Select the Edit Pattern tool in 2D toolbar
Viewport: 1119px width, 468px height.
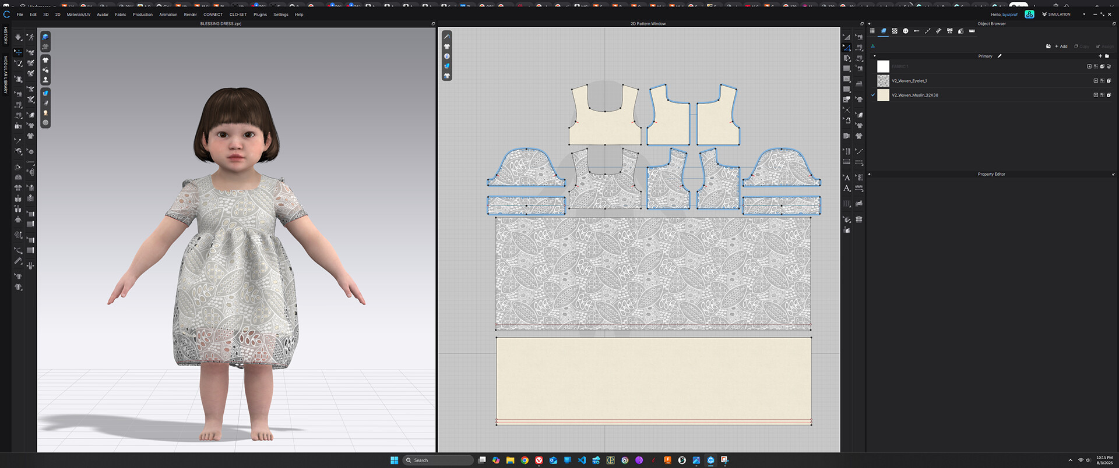[x=847, y=48]
